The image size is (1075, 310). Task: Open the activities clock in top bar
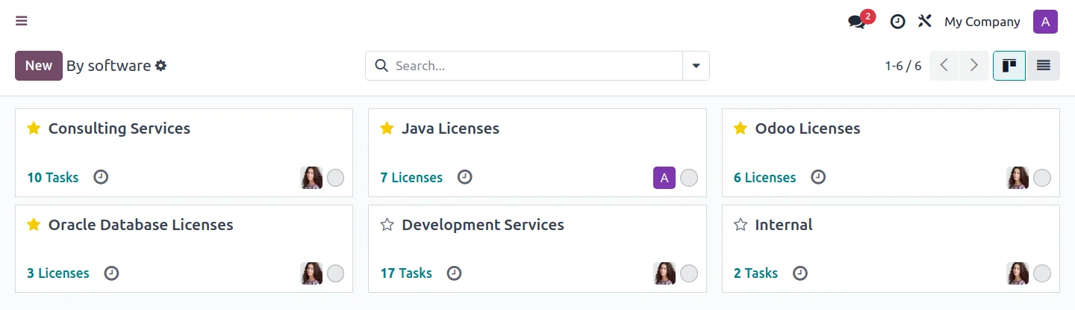pyautogui.click(x=897, y=22)
